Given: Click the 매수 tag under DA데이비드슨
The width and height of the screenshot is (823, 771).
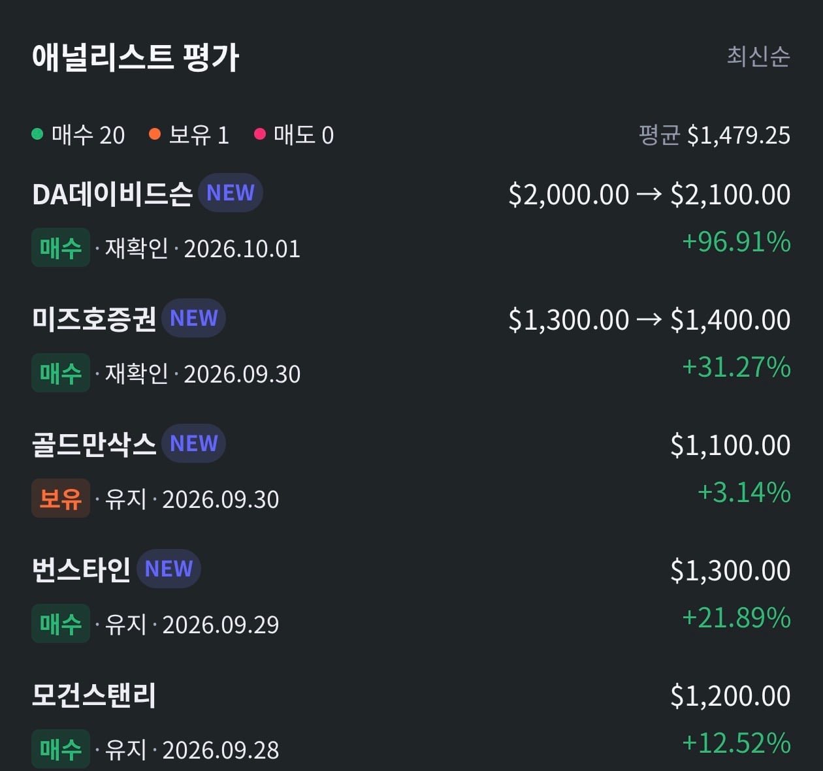Looking at the screenshot, I should (61, 248).
